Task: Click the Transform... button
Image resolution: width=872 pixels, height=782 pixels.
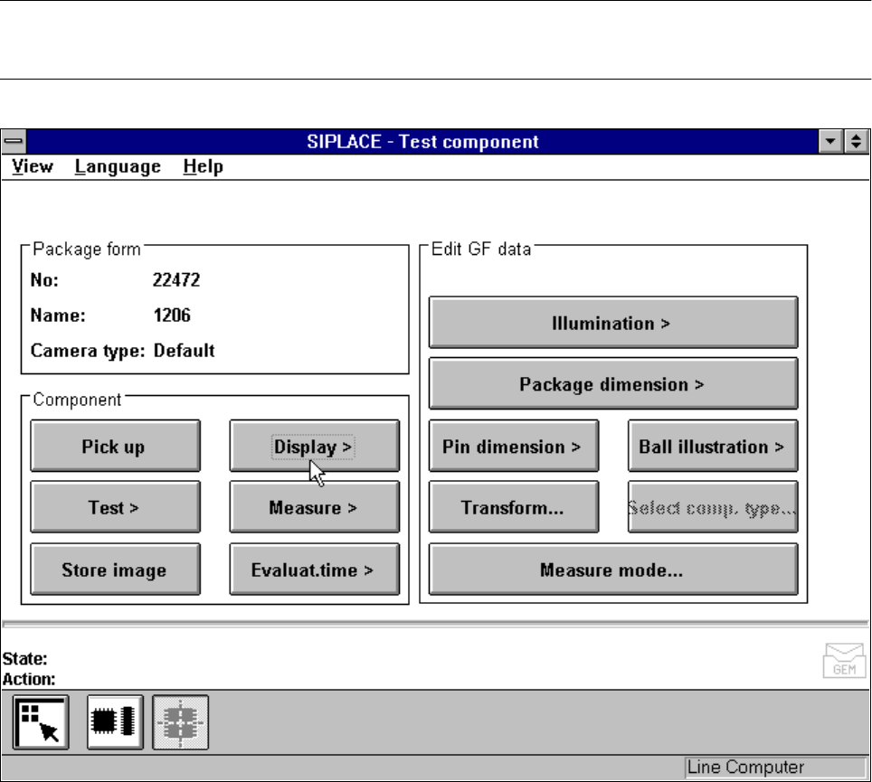Action: [x=513, y=507]
